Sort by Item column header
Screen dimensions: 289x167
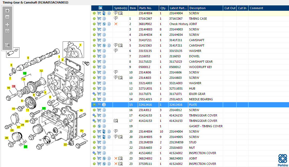click(x=133, y=8)
